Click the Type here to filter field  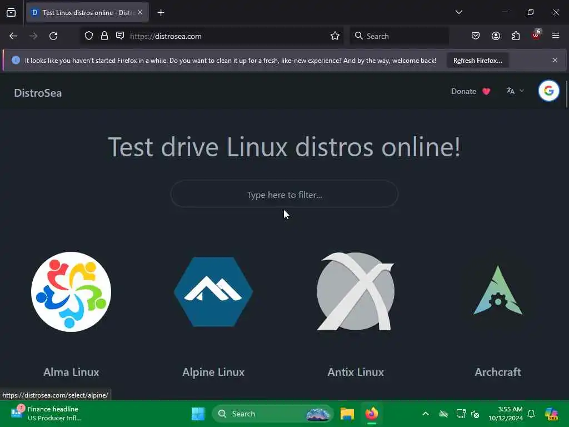coord(284,194)
